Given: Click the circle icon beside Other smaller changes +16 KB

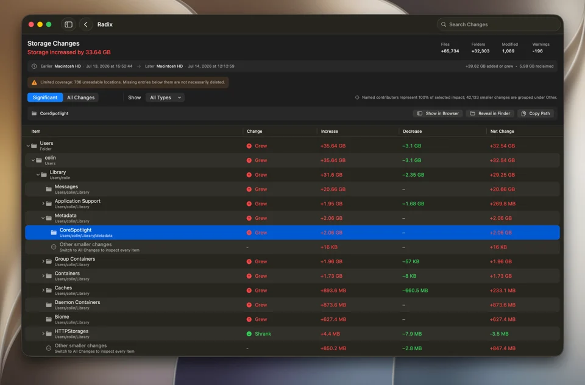Looking at the screenshot, I should (54, 247).
